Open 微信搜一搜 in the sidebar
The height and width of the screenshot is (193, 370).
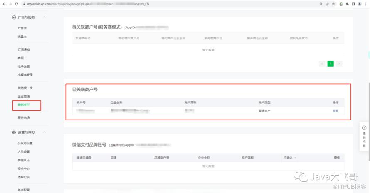25,88
